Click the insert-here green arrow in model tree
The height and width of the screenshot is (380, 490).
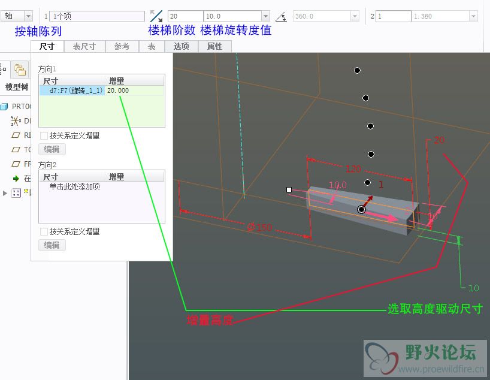pyautogui.click(x=16, y=179)
